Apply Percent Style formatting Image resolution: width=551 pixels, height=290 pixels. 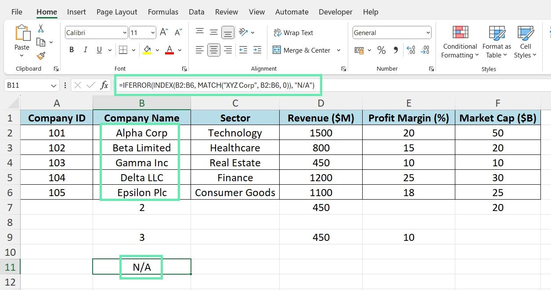(381, 50)
